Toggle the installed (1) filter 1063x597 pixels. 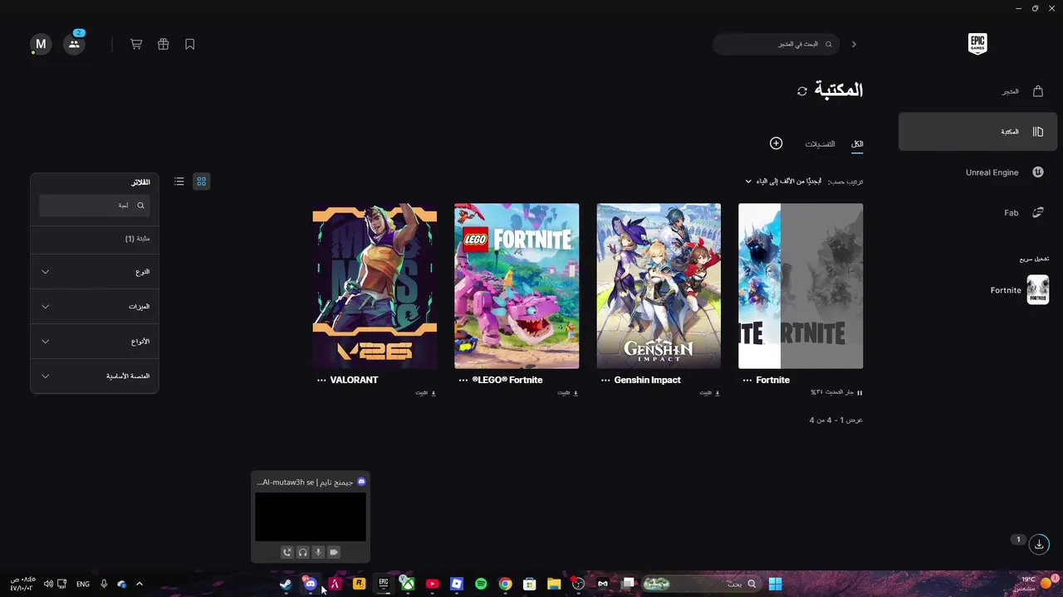(95, 239)
